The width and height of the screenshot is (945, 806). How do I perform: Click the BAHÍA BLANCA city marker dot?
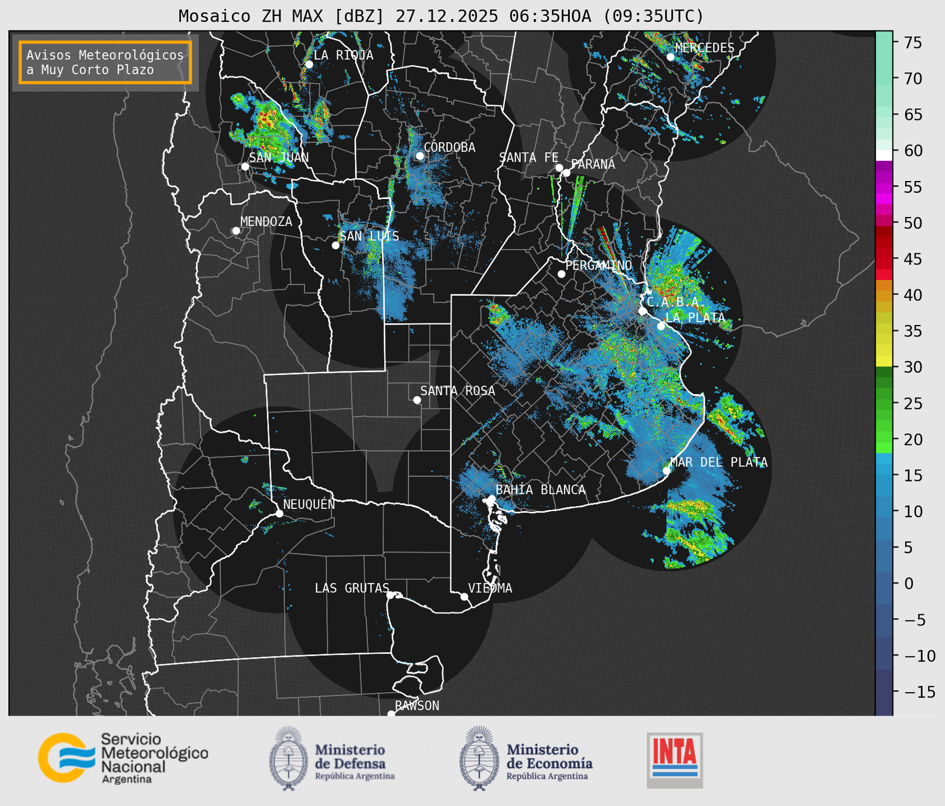coord(491,499)
